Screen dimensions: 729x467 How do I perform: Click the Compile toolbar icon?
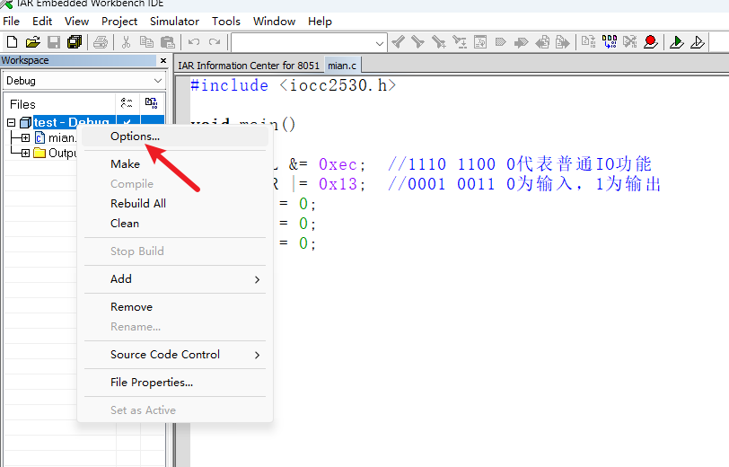pyautogui.click(x=589, y=42)
